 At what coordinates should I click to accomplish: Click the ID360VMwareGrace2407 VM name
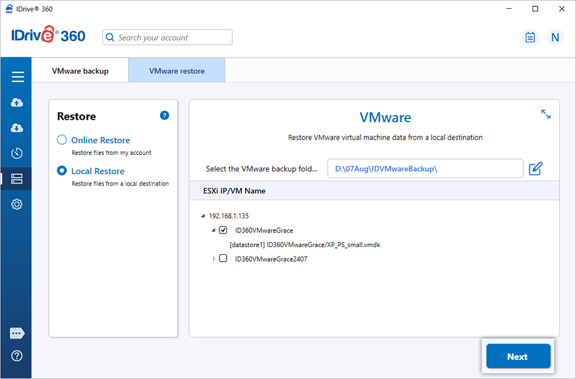pos(271,259)
